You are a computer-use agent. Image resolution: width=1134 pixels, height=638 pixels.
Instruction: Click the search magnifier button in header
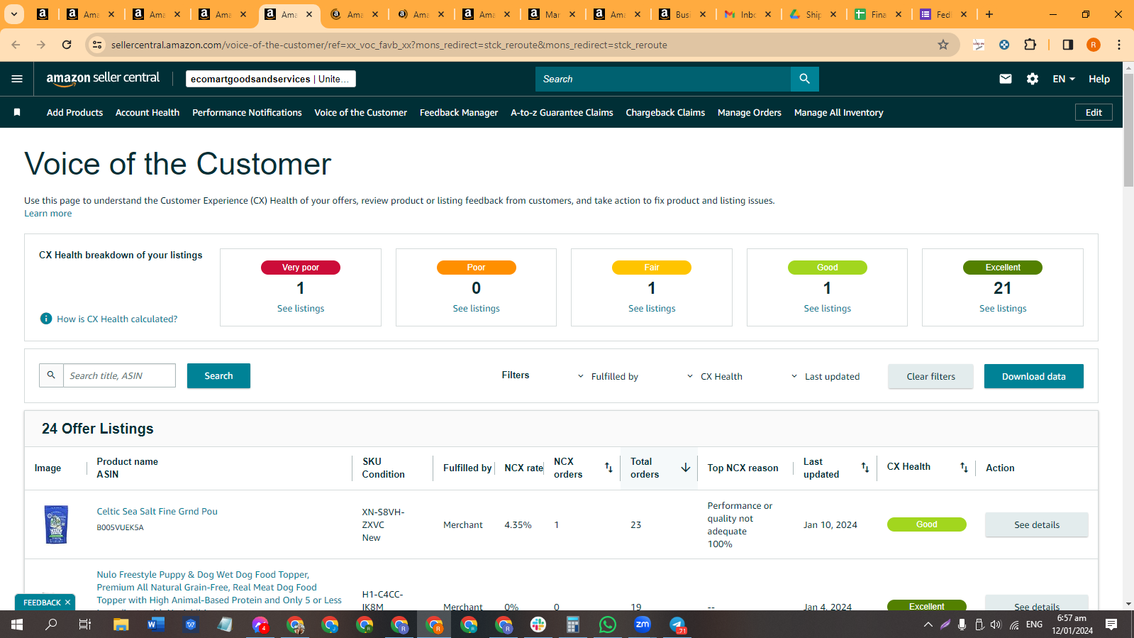pyautogui.click(x=804, y=79)
